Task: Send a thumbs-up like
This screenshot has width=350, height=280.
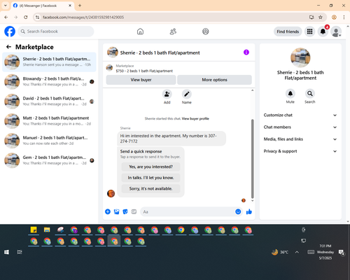Action: coord(249,212)
